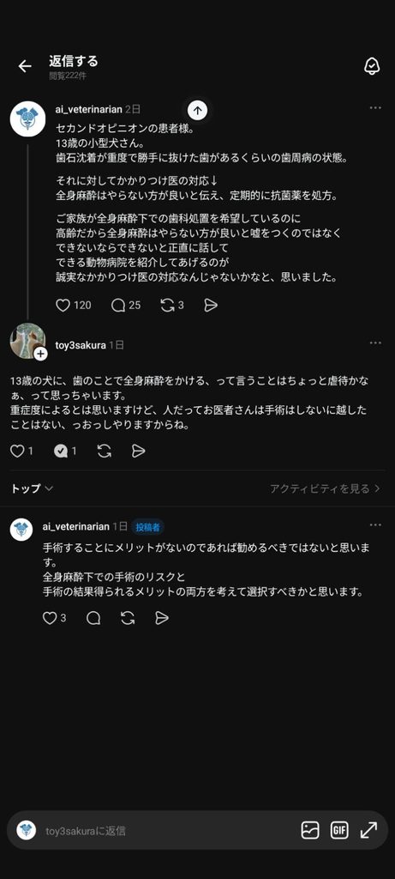395x879 pixels.
Task: Repost toy3sakura's reply
Action: click(104, 451)
